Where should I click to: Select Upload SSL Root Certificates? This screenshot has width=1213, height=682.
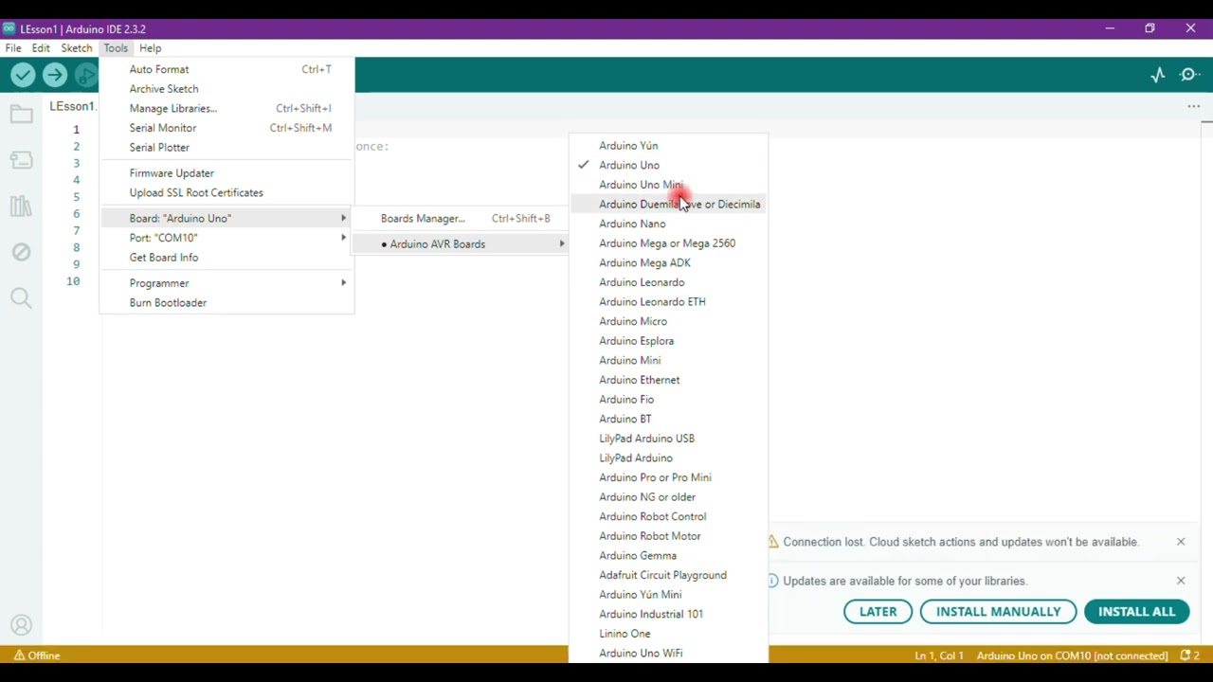(x=226, y=192)
